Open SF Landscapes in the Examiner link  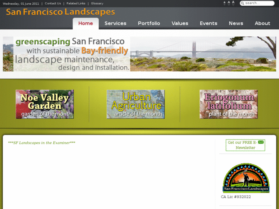[x=41, y=143]
